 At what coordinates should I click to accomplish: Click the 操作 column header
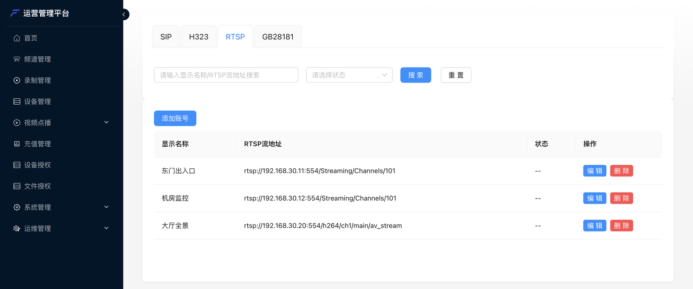590,144
